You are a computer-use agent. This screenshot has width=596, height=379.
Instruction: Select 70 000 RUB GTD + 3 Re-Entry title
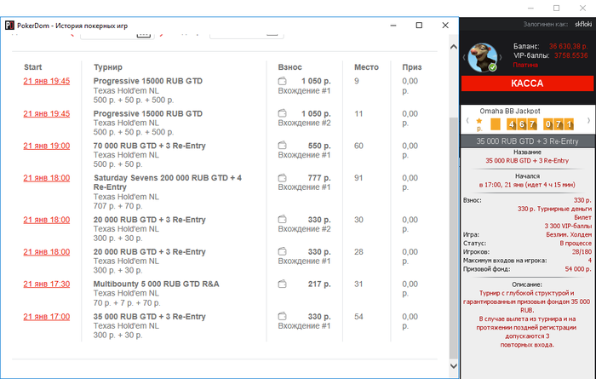point(149,146)
